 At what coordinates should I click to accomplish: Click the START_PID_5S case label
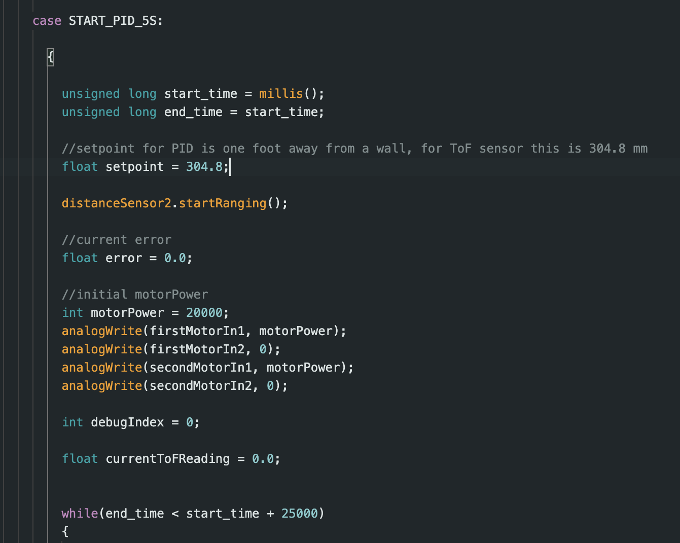click(113, 21)
